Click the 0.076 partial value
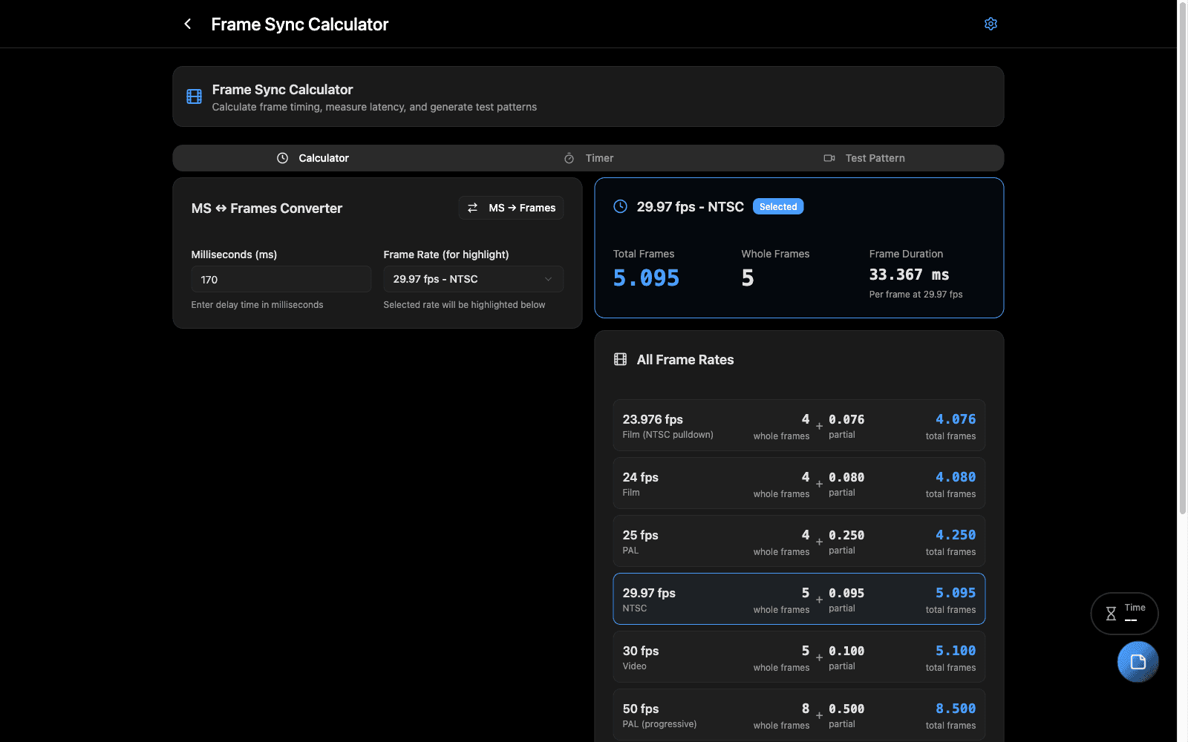This screenshot has height=742, width=1188. click(x=846, y=419)
